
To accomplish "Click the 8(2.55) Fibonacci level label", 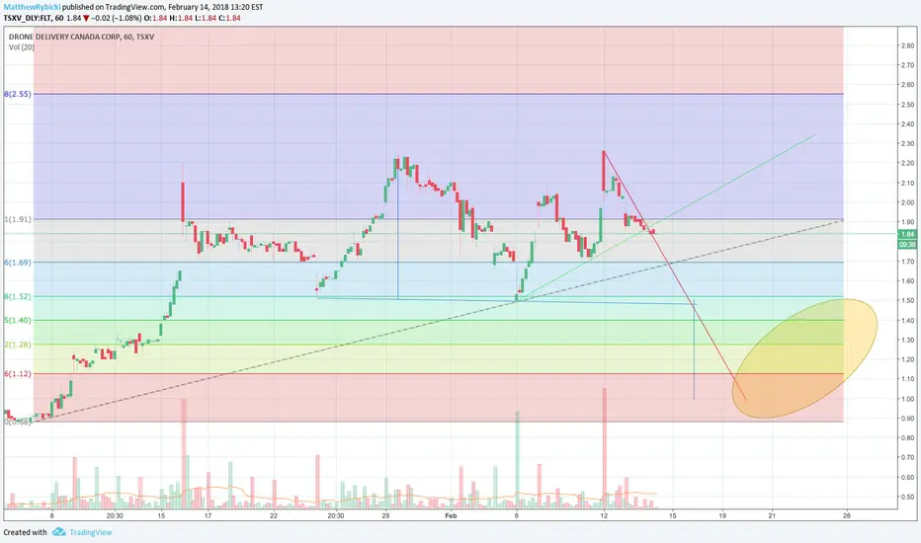I will point(18,94).
